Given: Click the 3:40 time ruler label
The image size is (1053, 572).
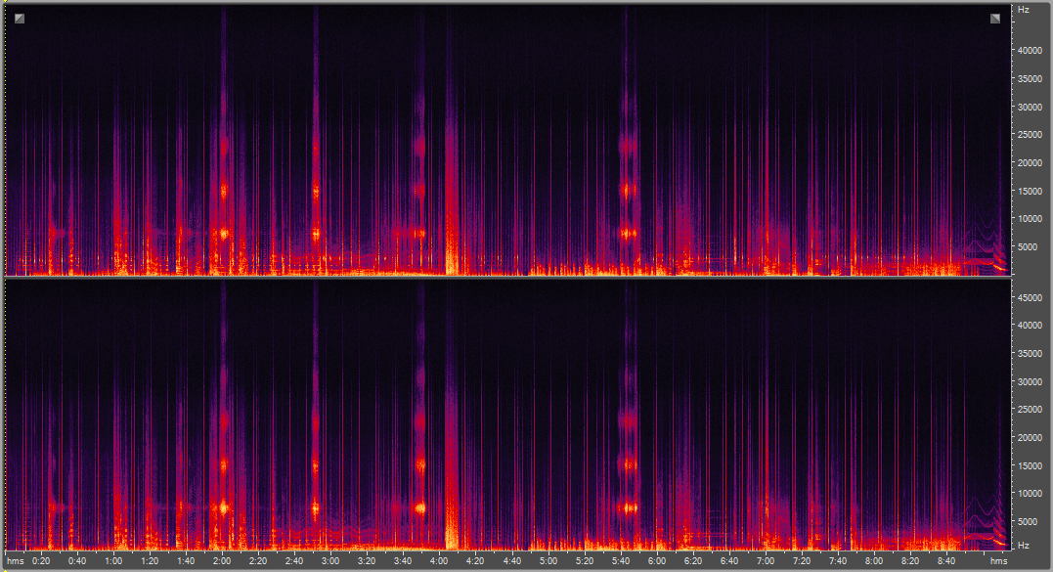Looking at the screenshot, I should pyautogui.click(x=403, y=561).
